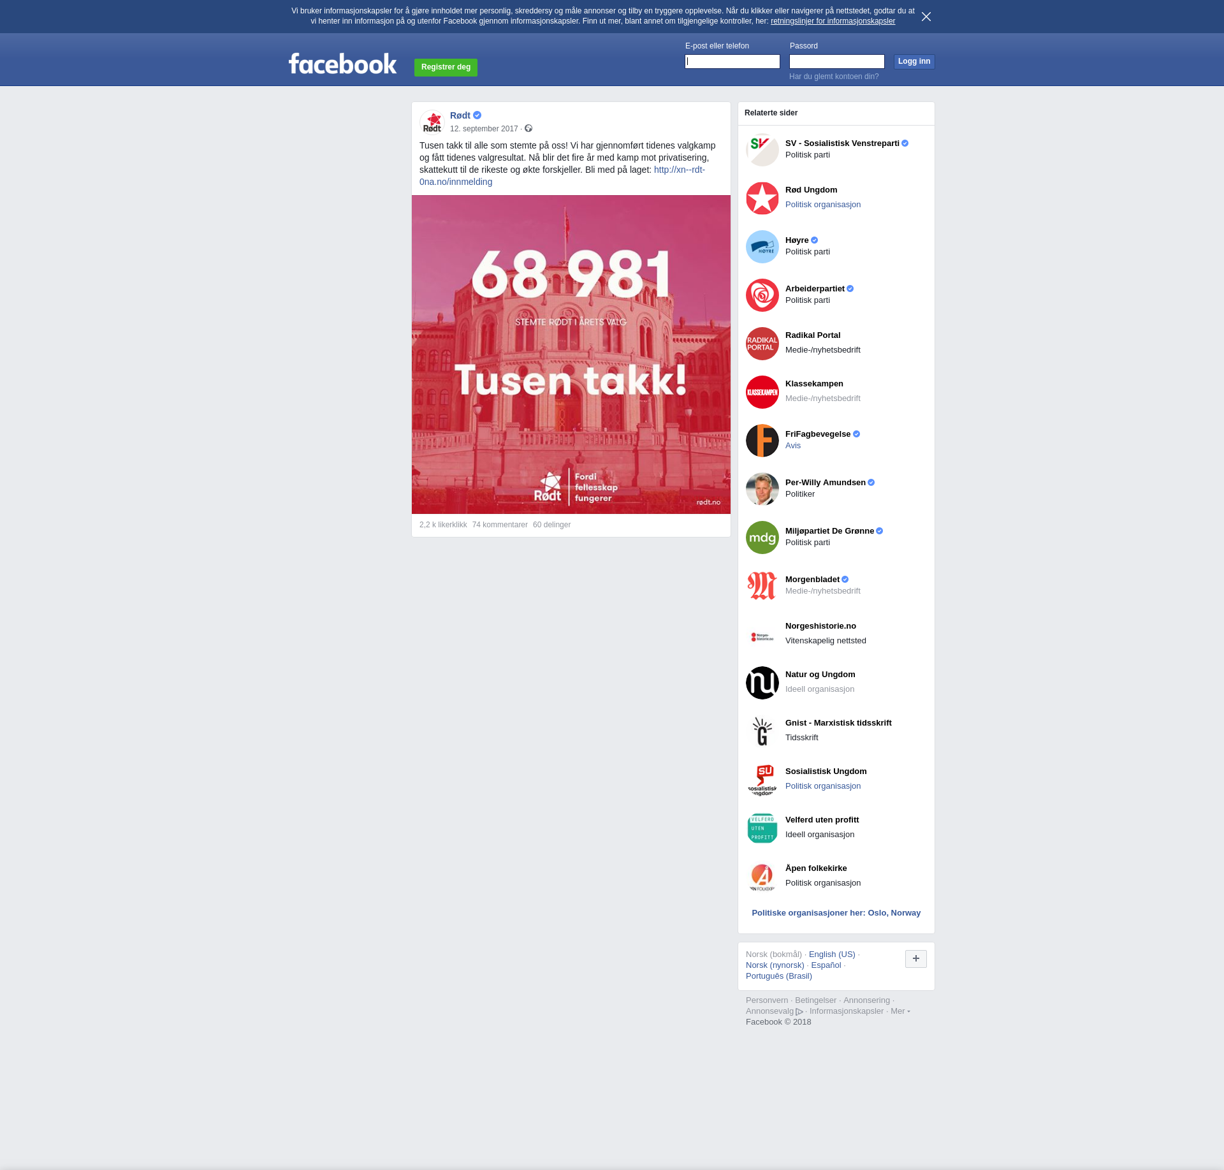The image size is (1224, 1170).
Task: Open the Gnist Marxistisk tidsskrift logo
Action: [762, 731]
